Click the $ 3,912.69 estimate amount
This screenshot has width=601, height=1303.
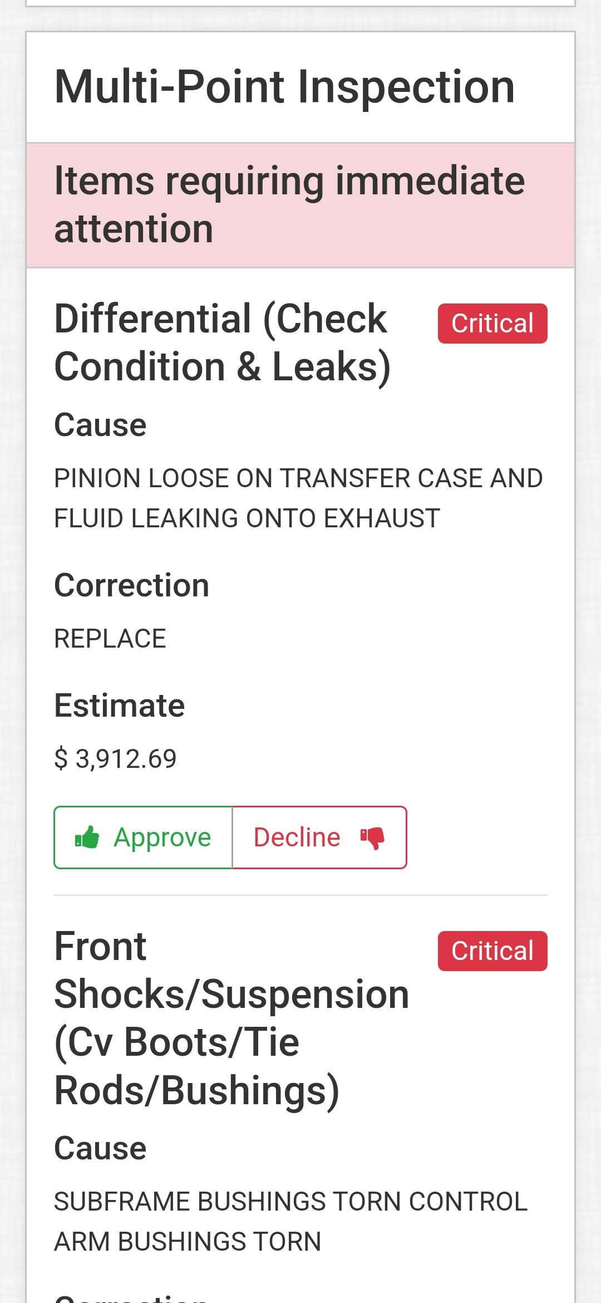[115, 758]
